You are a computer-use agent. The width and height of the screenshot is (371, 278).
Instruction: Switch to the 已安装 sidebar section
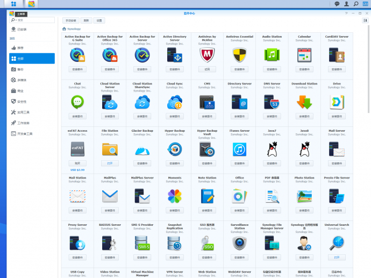(x=22, y=30)
